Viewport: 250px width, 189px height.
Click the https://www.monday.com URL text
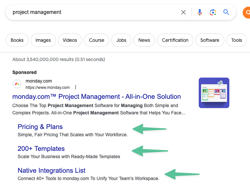pos(48,88)
